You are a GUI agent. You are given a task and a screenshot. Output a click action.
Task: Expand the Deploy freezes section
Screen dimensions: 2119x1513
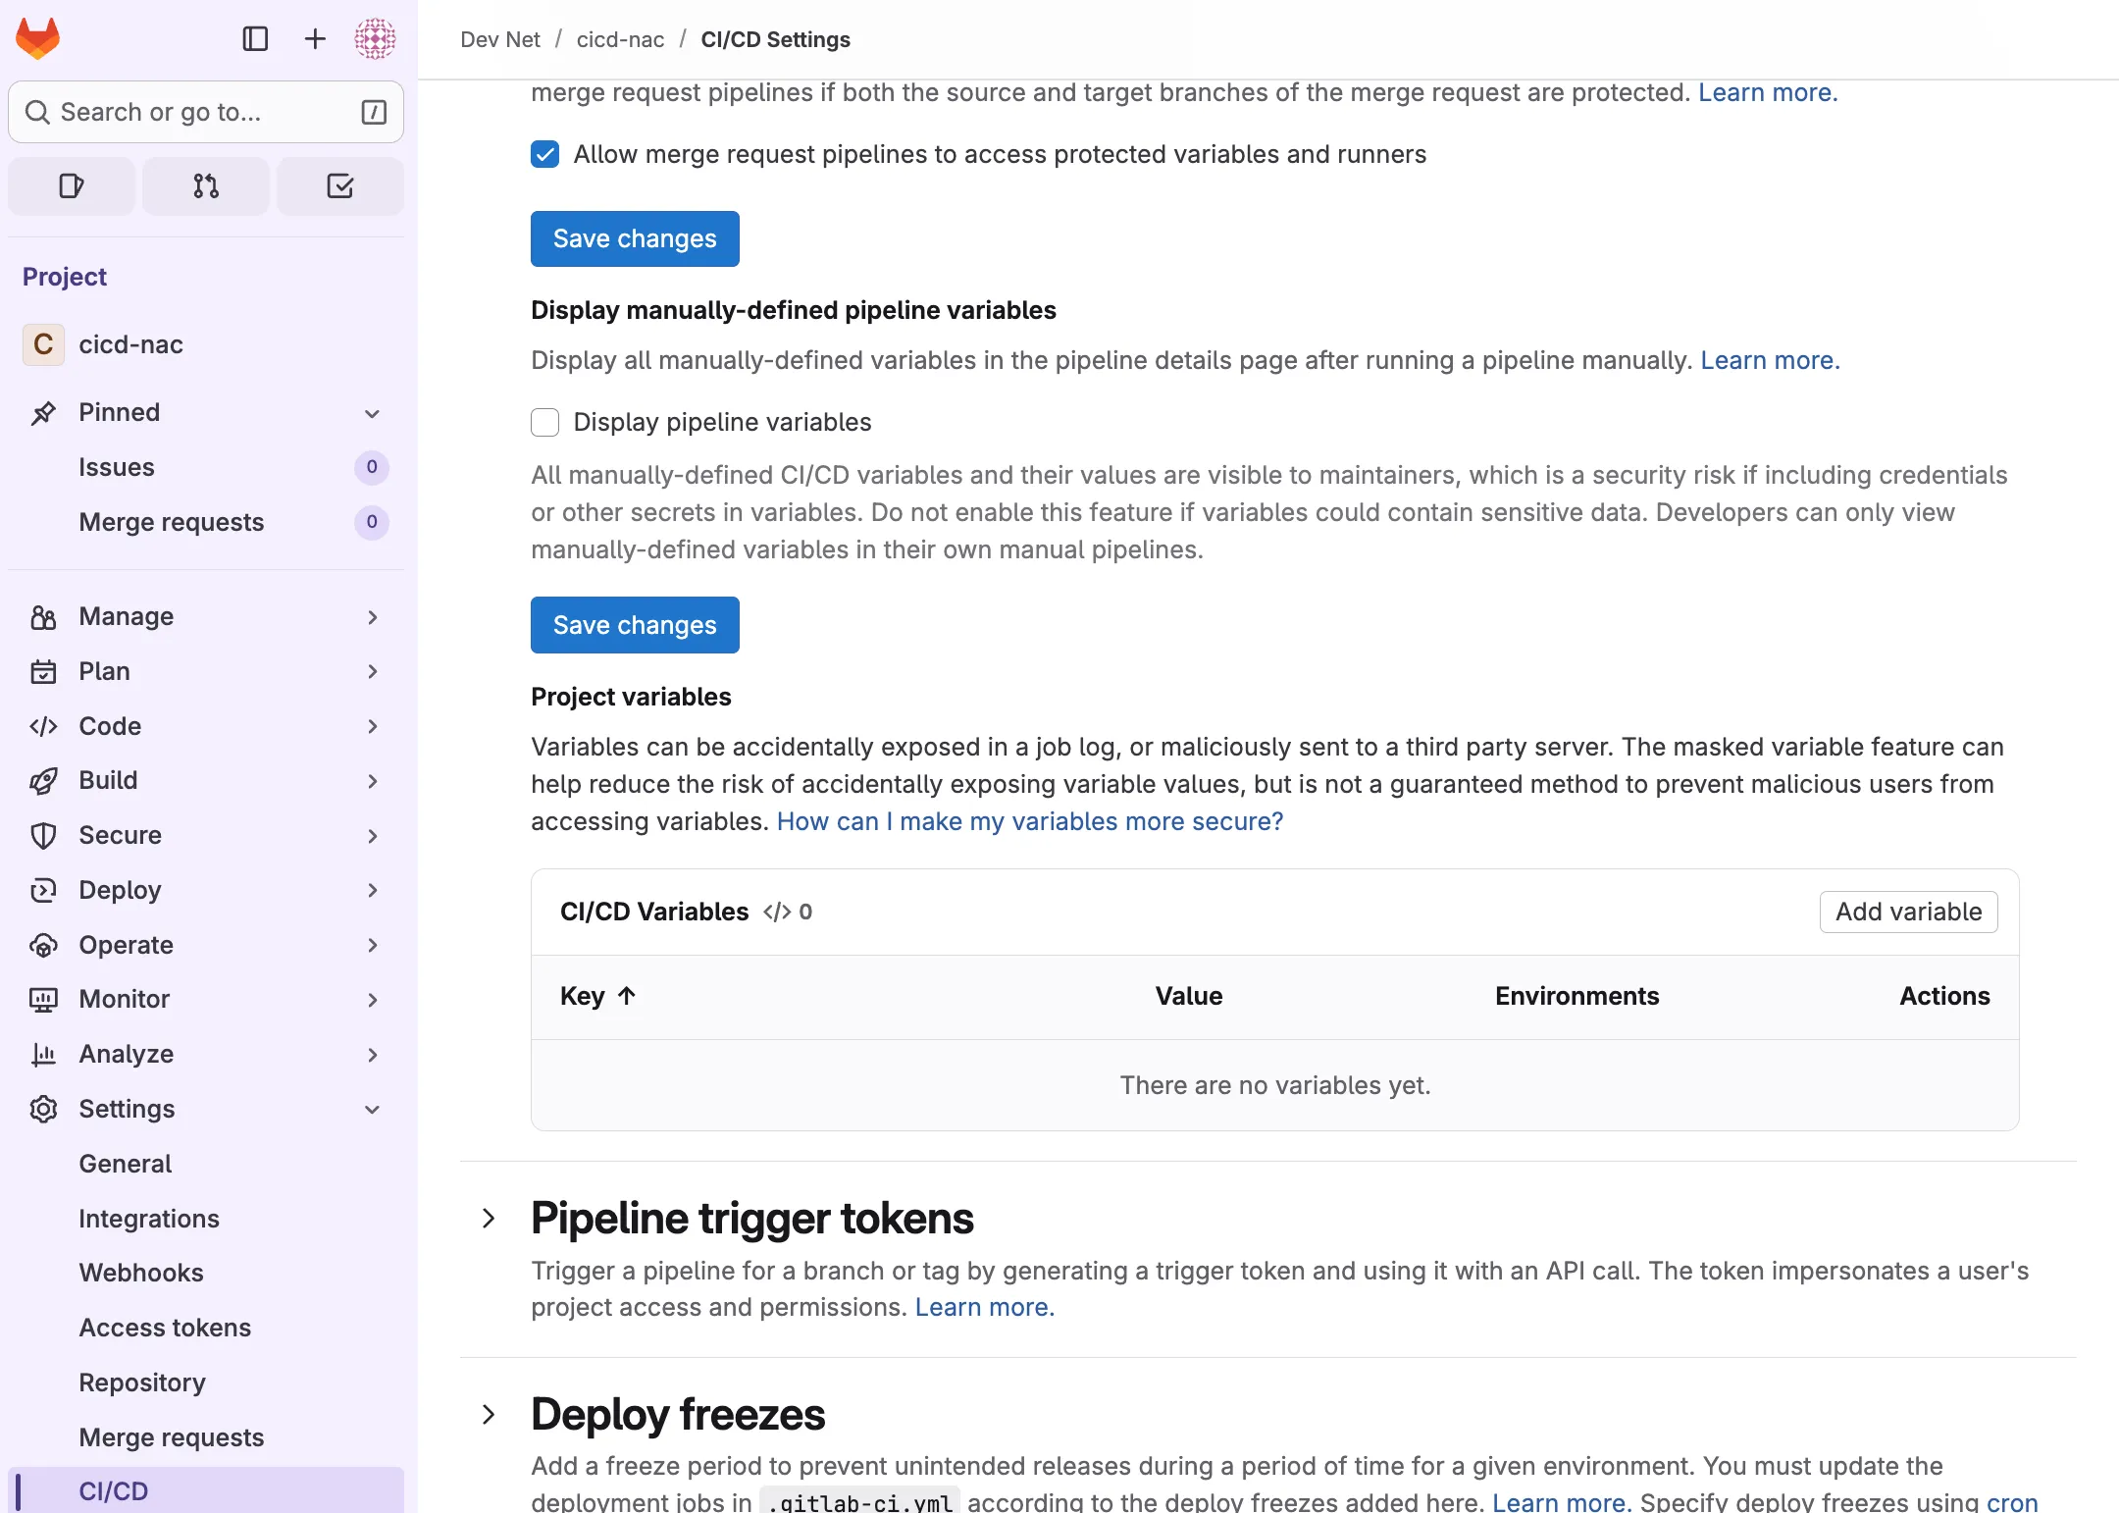[489, 1414]
